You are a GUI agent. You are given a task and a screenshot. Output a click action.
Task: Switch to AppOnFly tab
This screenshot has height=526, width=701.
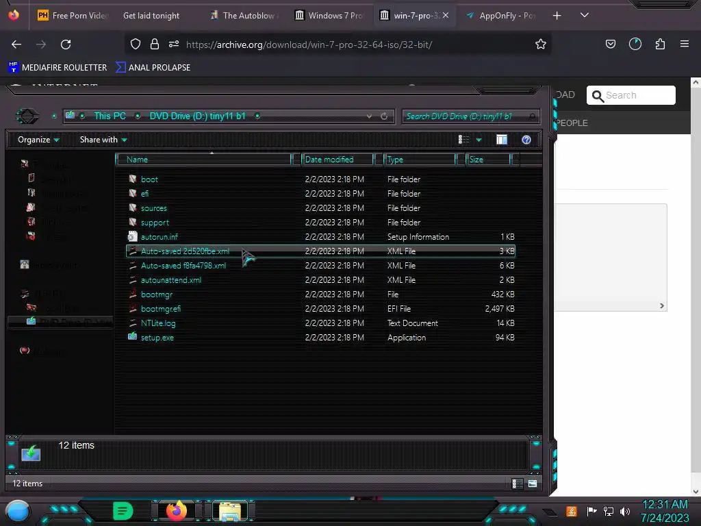point(500,16)
